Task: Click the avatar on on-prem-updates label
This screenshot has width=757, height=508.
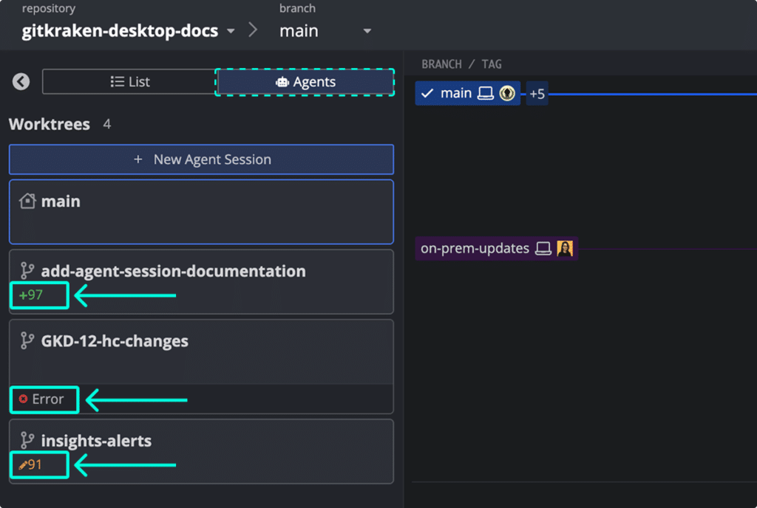Action: (x=565, y=249)
